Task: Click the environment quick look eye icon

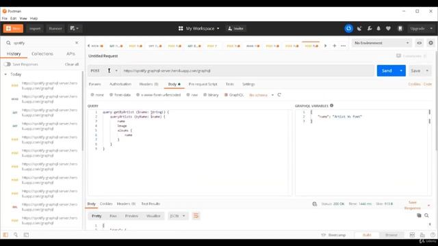Action: pyautogui.click(x=420, y=43)
